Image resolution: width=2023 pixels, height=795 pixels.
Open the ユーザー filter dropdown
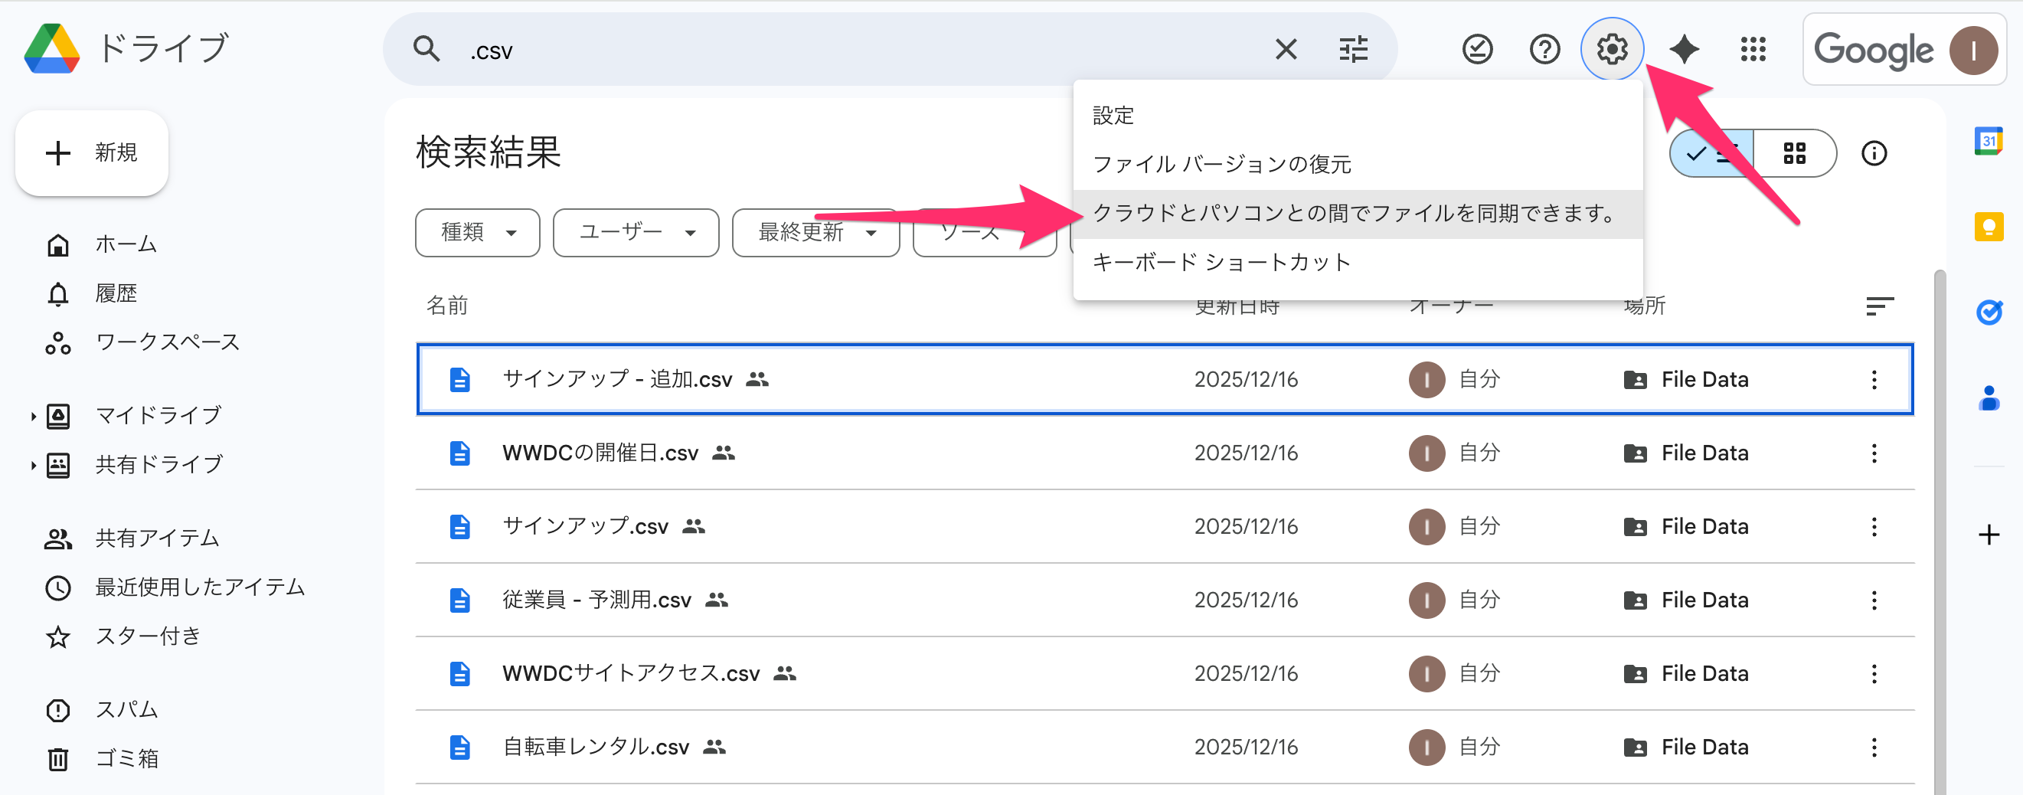pyautogui.click(x=636, y=233)
